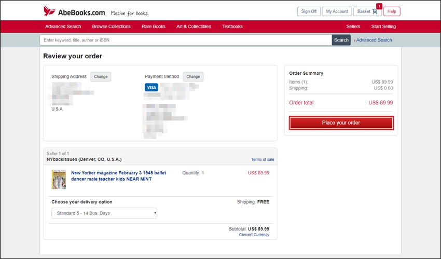Open New Yorker magazine February 3 1945 listing

[x=119, y=176]
